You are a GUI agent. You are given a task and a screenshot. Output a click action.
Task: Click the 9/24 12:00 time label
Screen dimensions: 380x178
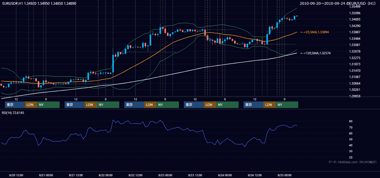[x=255, y=175]
